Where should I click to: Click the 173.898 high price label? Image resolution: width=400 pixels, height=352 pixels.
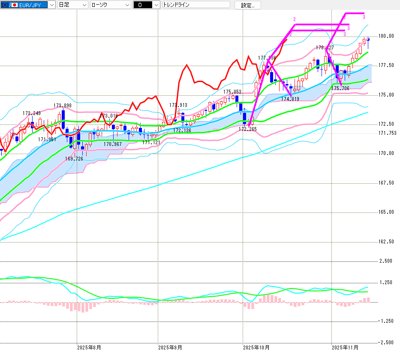point(62,105)
